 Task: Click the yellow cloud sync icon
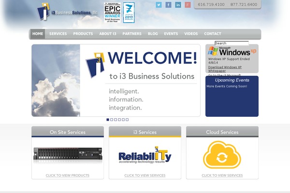[x=222, y=155]
